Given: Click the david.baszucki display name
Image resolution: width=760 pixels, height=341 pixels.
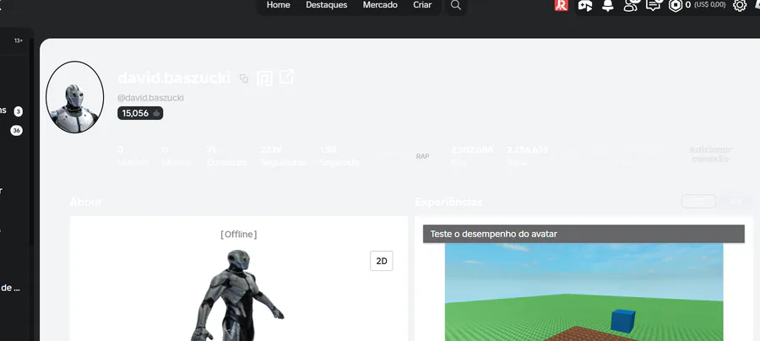Looking at the screenshot, I should click(x=174, y=78).
